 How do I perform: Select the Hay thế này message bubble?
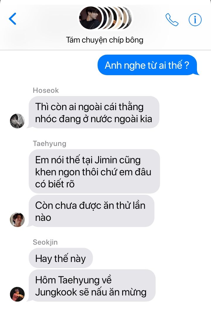pos(61,258)
